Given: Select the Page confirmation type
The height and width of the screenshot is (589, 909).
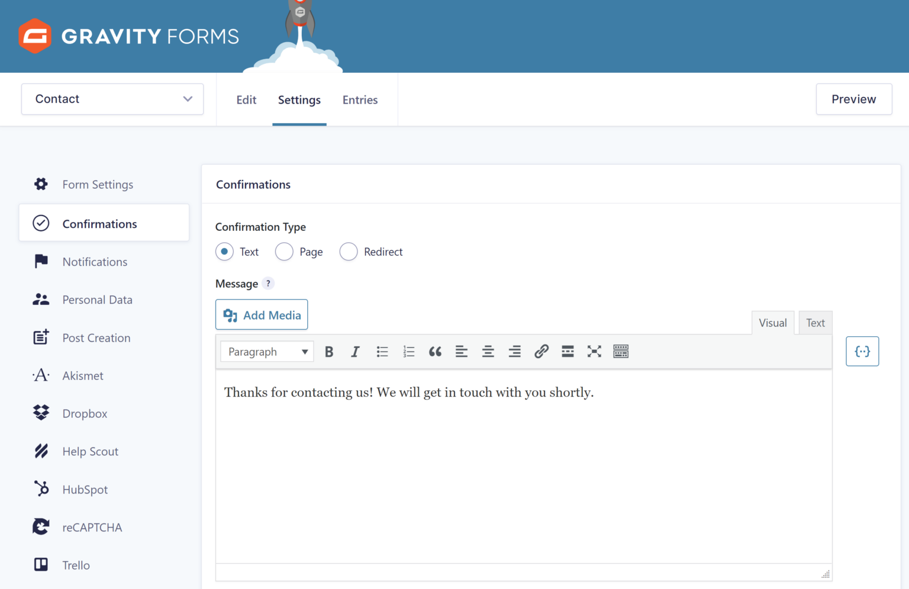Looking at the screenshot, I should pos(284,252).
